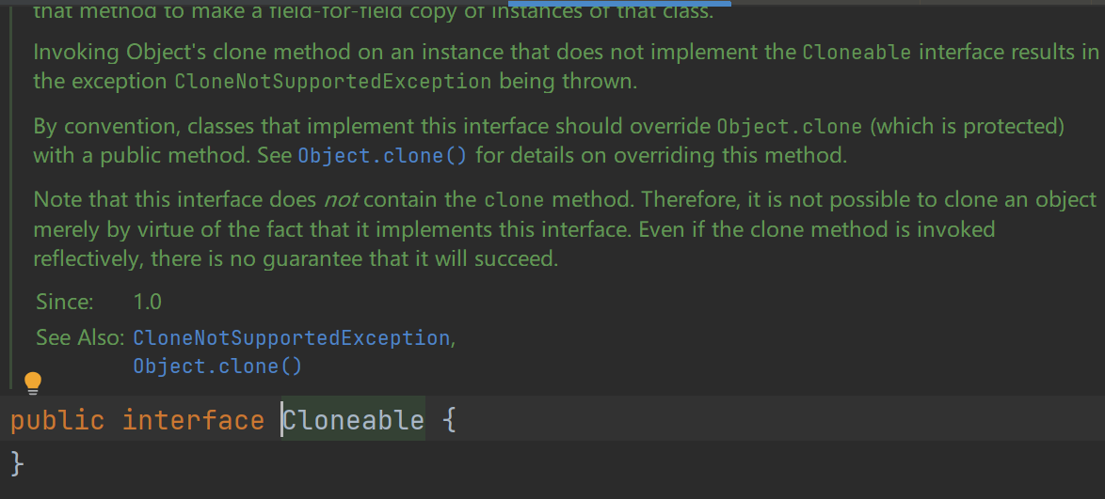Click the green rendered-doc gutter bar on the left
The height and width of the screenshot is (499, 1105).
(x=10, y=197)
